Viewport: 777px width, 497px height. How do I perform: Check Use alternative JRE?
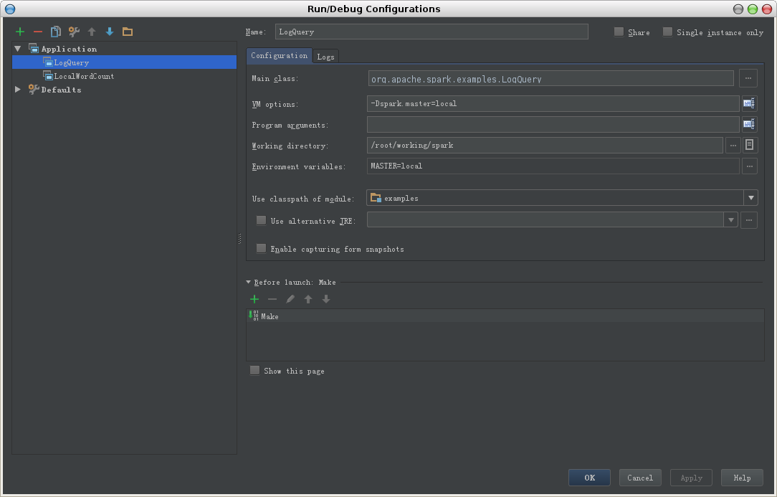(261, 220)
